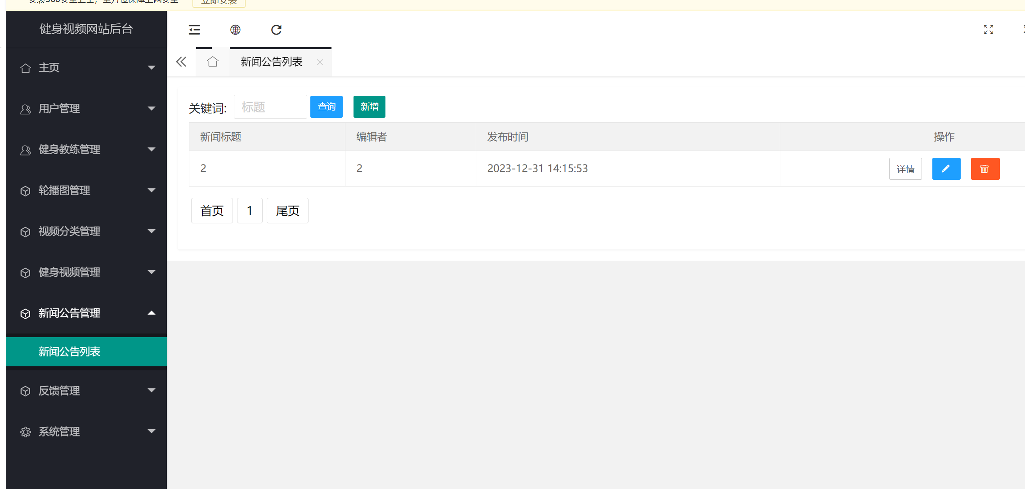This screenshot has width=1025, height=489.
Task: Edit the news item with the pencil icon
Action: pyautogui.click(x=946, y=169)
